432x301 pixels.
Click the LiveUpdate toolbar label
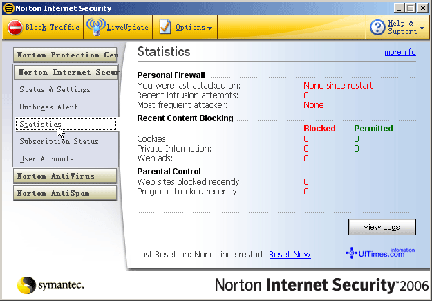[x=128, y=27]
